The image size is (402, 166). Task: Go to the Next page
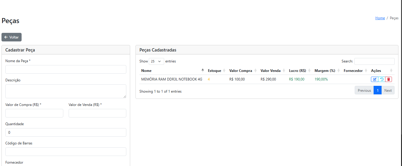388,91
